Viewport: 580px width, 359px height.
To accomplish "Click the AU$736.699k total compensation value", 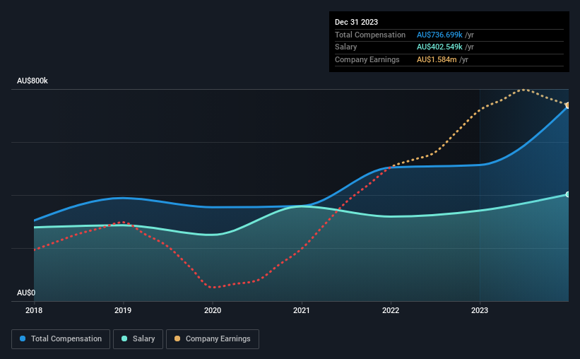I will pyautogui.click(x=439, y=35).
